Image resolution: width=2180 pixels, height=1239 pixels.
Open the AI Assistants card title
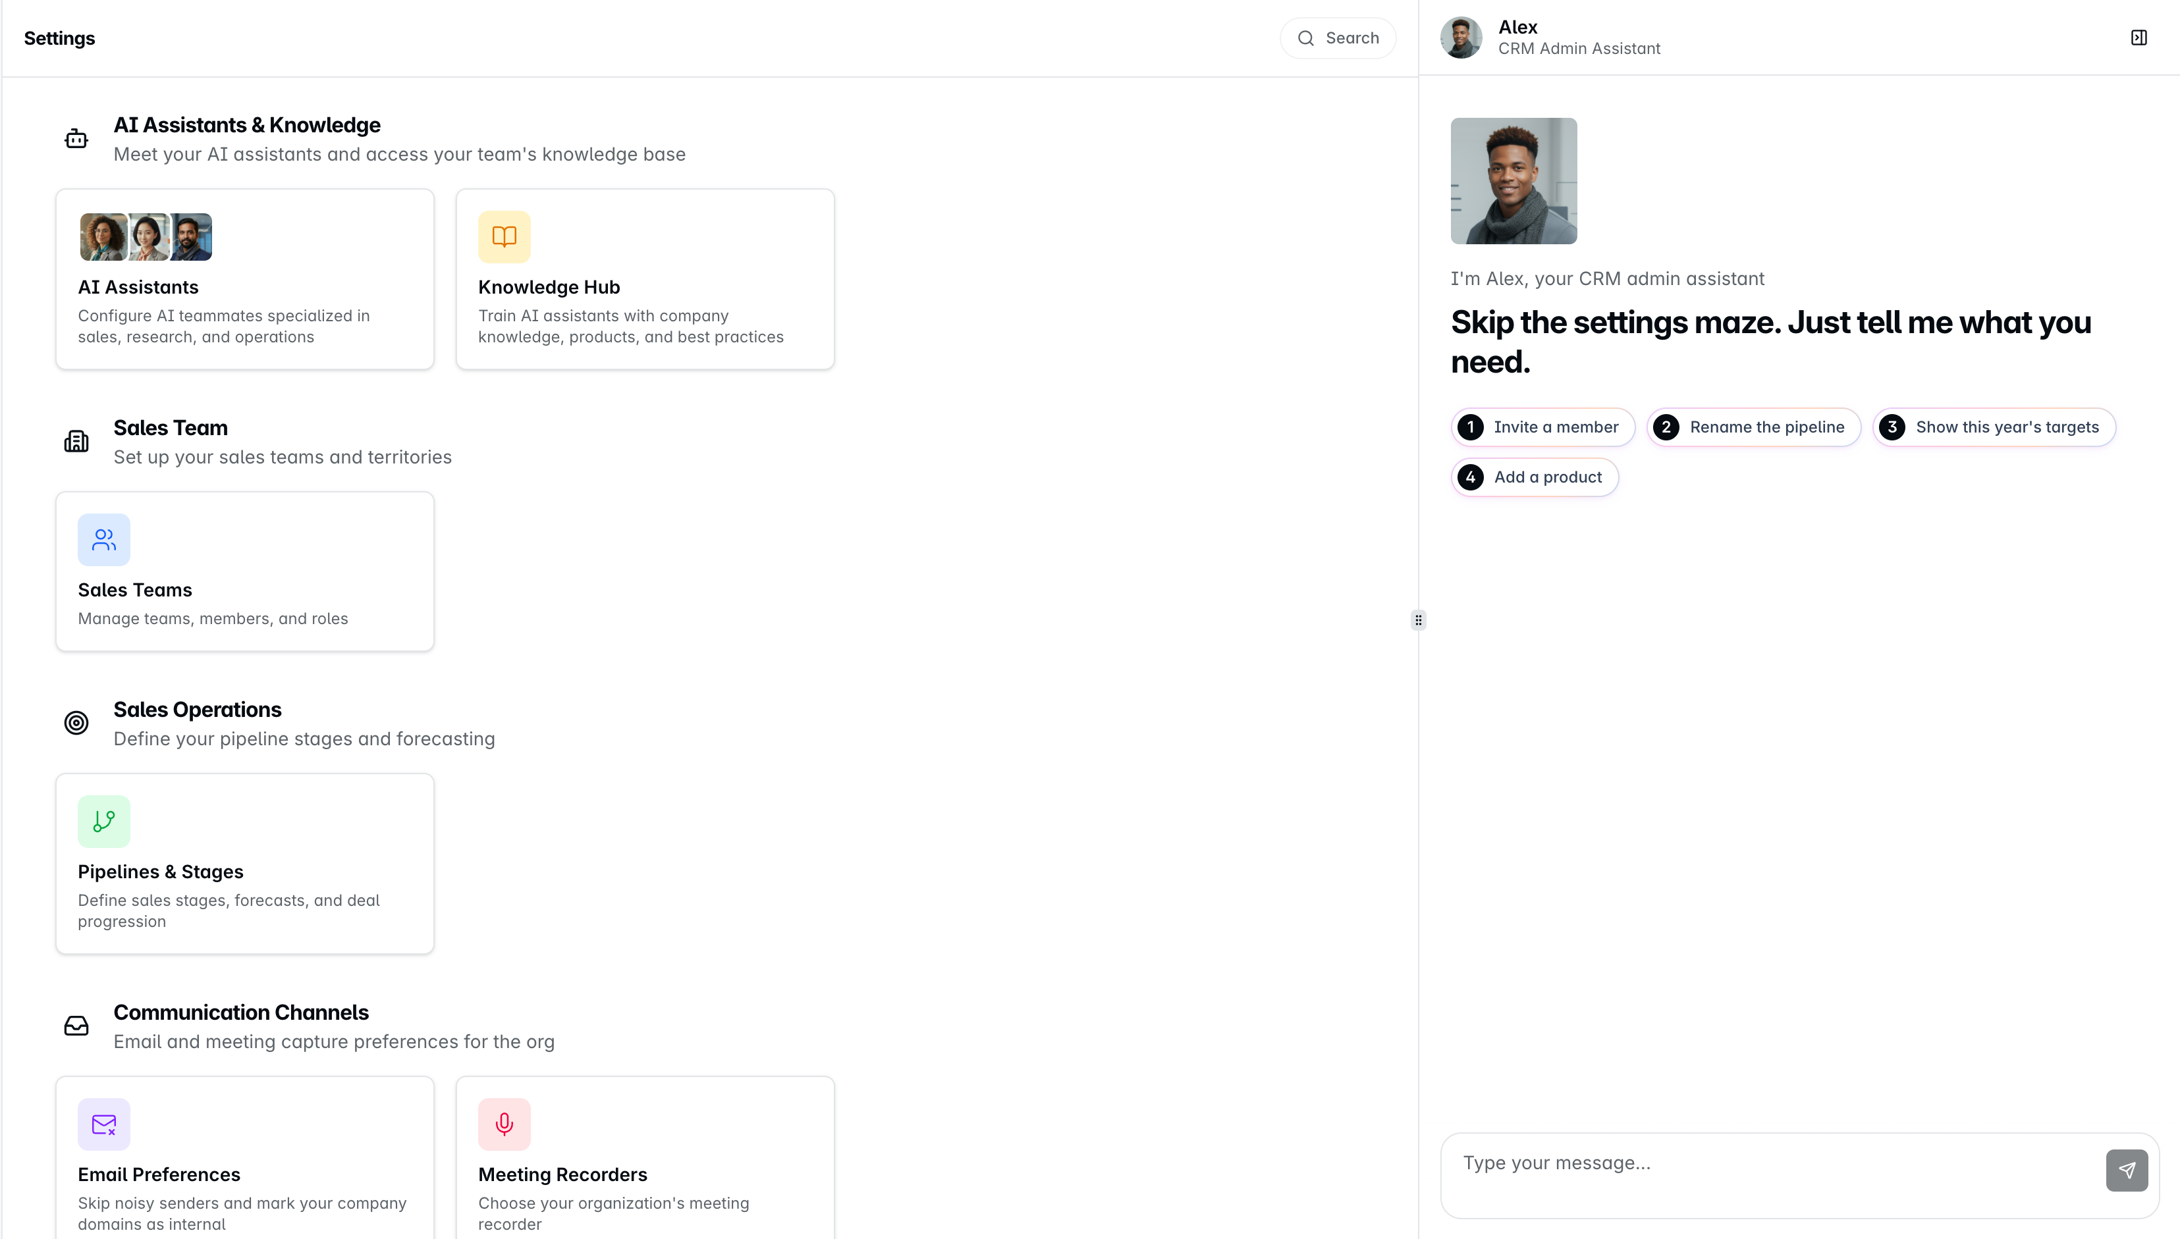tap(138, 288)
